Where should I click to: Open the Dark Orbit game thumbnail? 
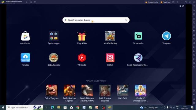(123, 90)
